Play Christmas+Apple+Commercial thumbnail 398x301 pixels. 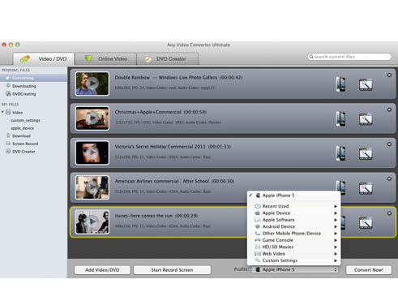coord(92,118)
